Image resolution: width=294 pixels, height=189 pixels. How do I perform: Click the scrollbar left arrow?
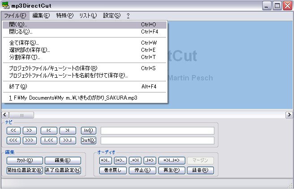click(x=5, y=115)
